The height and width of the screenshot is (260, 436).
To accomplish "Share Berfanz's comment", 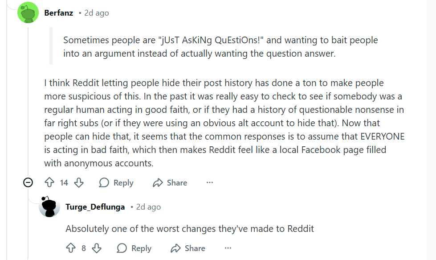I will (x=170, y=182).
